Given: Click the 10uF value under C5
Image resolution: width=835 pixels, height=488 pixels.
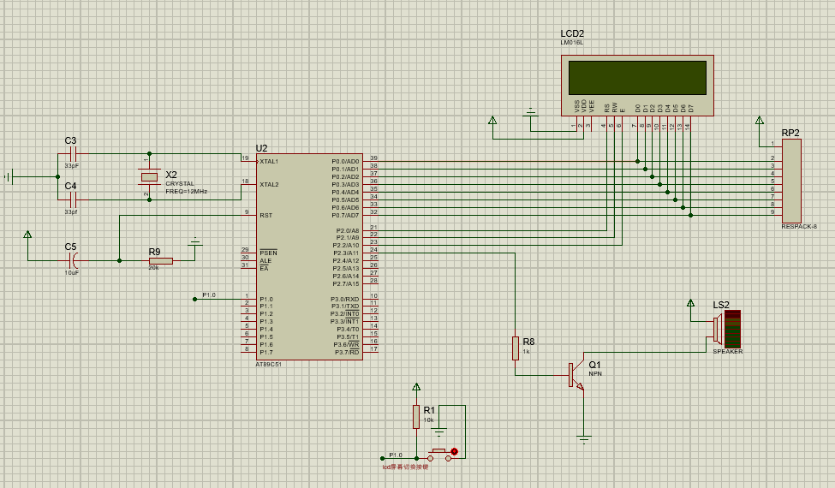Looking at the screenshot, I should pos(72,272).
